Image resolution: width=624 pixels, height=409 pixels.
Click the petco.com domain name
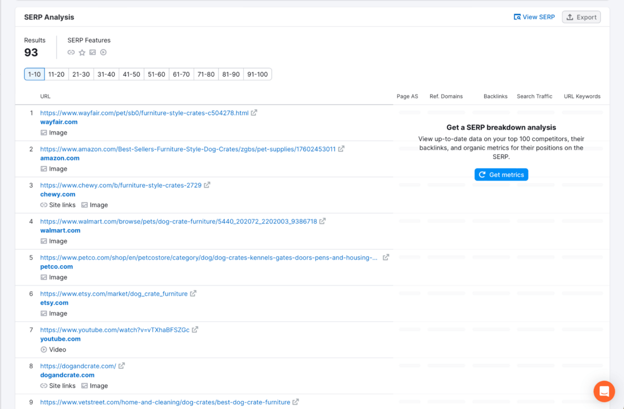click(x=57, y=267)
